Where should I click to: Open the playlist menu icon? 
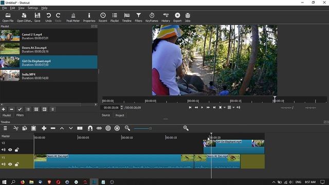pyautogui.click(x=52, y=109)
